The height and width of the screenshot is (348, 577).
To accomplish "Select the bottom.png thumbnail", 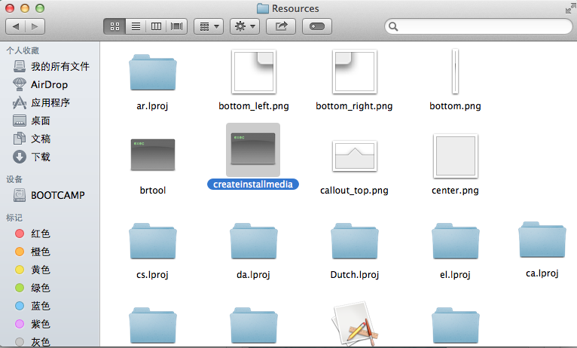I will click(455, 72).
